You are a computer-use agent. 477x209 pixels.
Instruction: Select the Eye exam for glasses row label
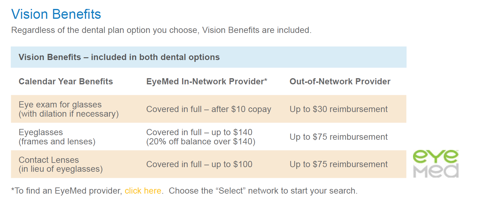pos(69,109)
